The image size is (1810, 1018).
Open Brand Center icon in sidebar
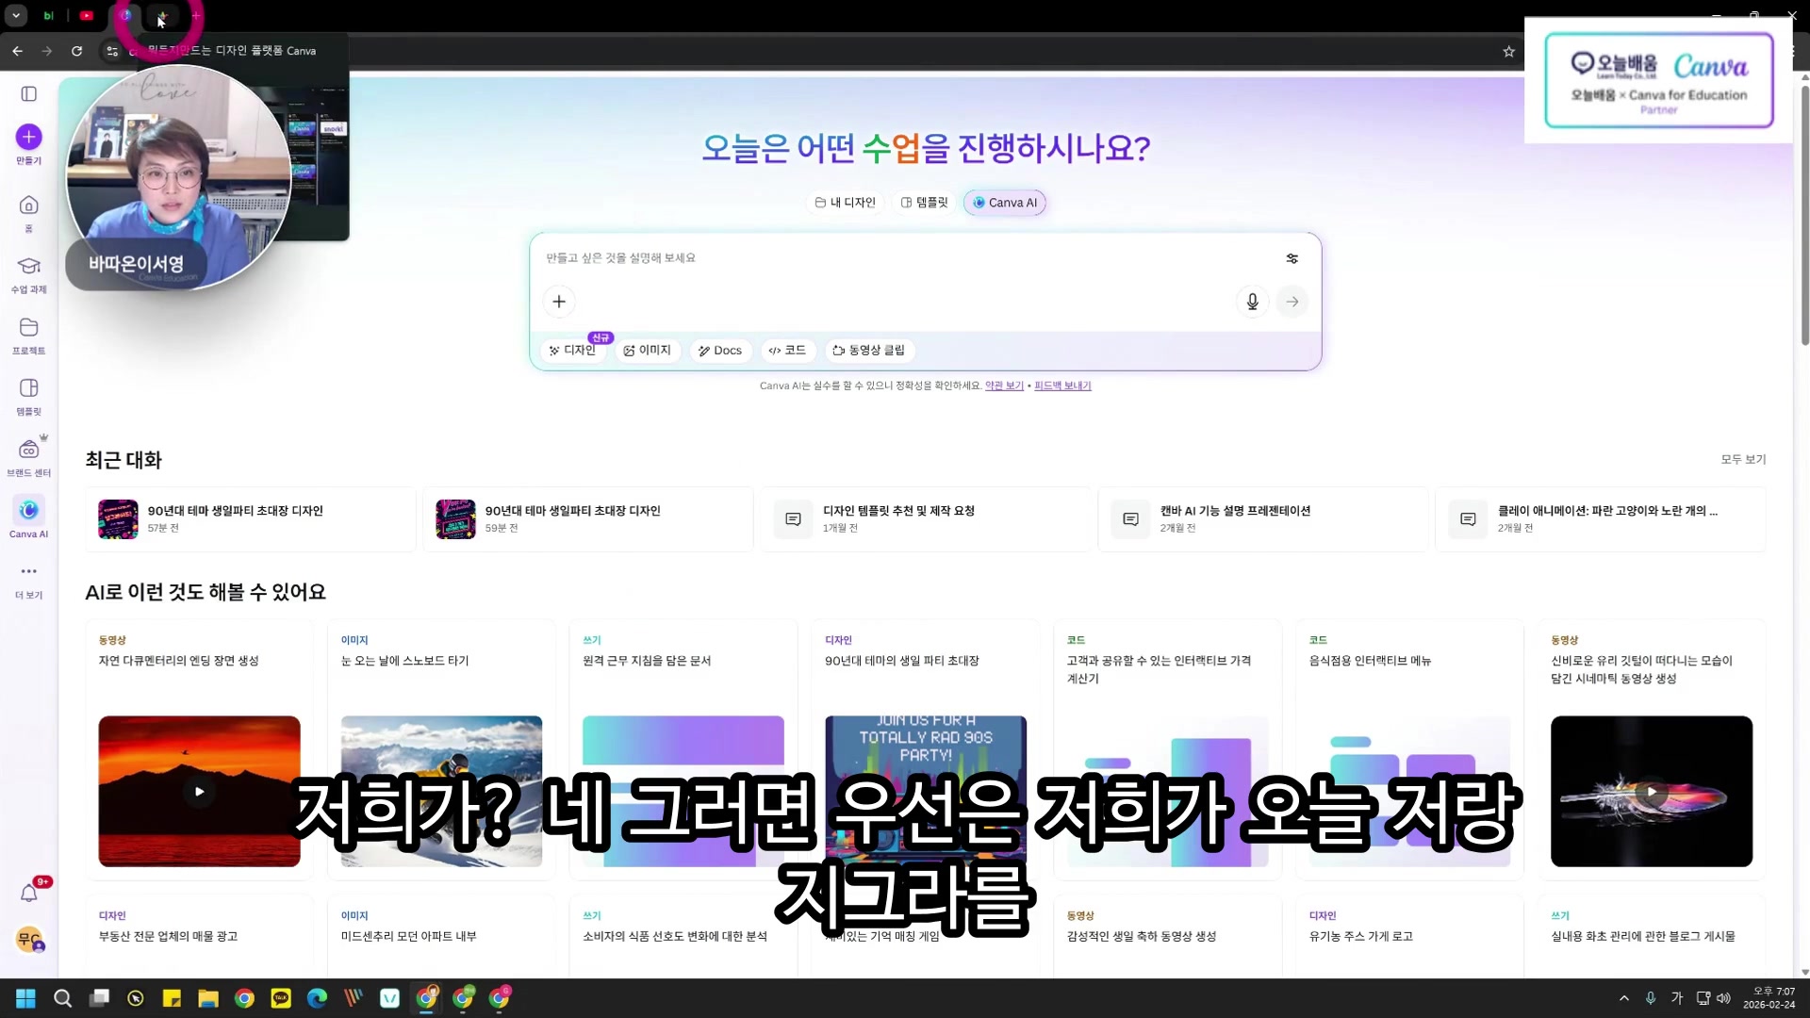(x=28, y=450)
